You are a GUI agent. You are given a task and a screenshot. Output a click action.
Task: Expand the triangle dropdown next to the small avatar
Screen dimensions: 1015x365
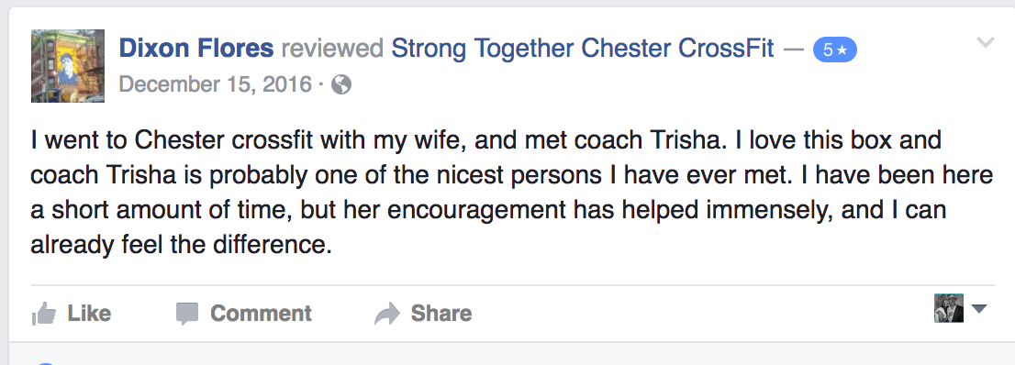tap(978, 309)
